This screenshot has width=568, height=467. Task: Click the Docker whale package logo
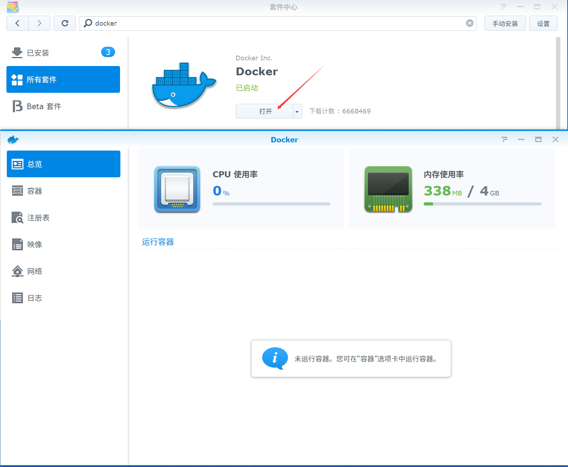click(x=184, y=86)
